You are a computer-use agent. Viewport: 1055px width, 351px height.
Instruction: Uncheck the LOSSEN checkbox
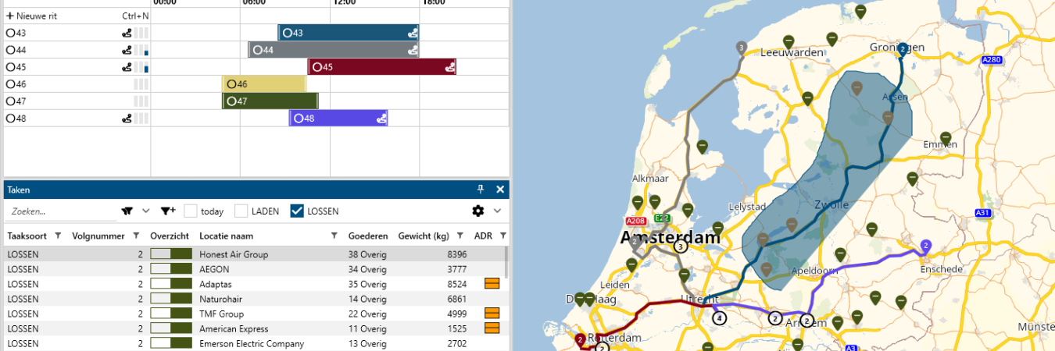pos(297,211)
